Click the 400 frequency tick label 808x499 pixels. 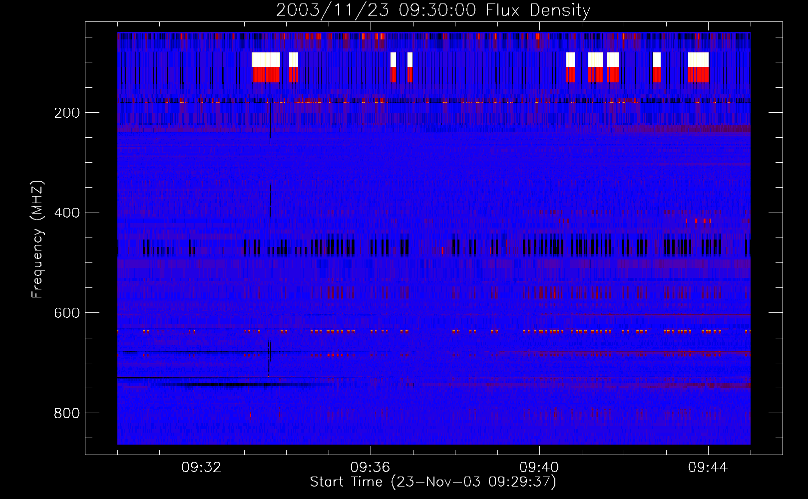66,213
